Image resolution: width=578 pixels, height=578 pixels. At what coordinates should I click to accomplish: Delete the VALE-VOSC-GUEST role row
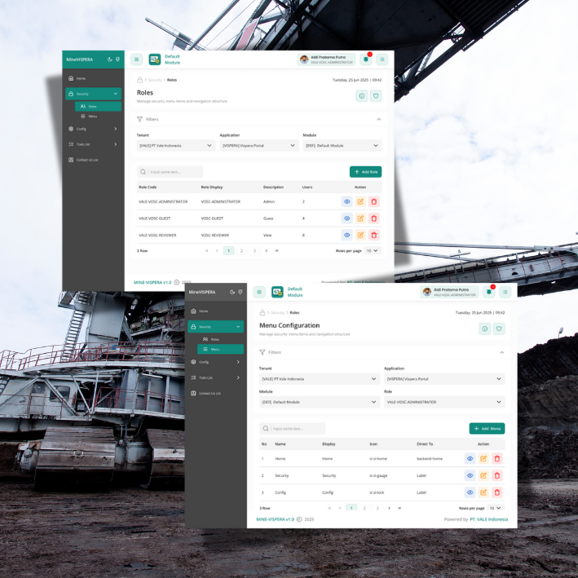373,218
